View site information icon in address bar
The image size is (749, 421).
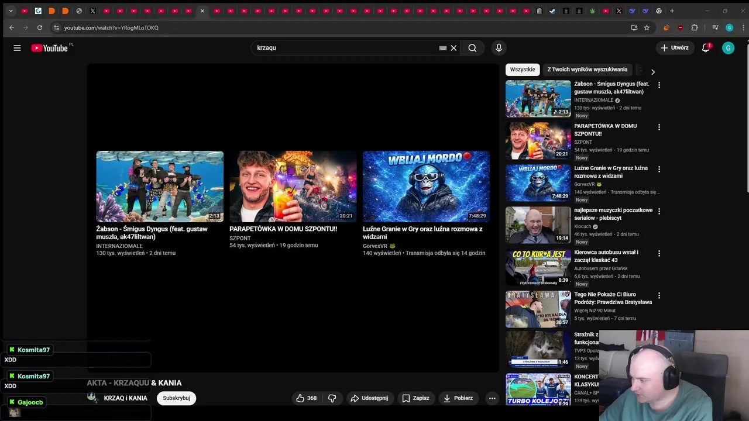click(x=56, y=27)
